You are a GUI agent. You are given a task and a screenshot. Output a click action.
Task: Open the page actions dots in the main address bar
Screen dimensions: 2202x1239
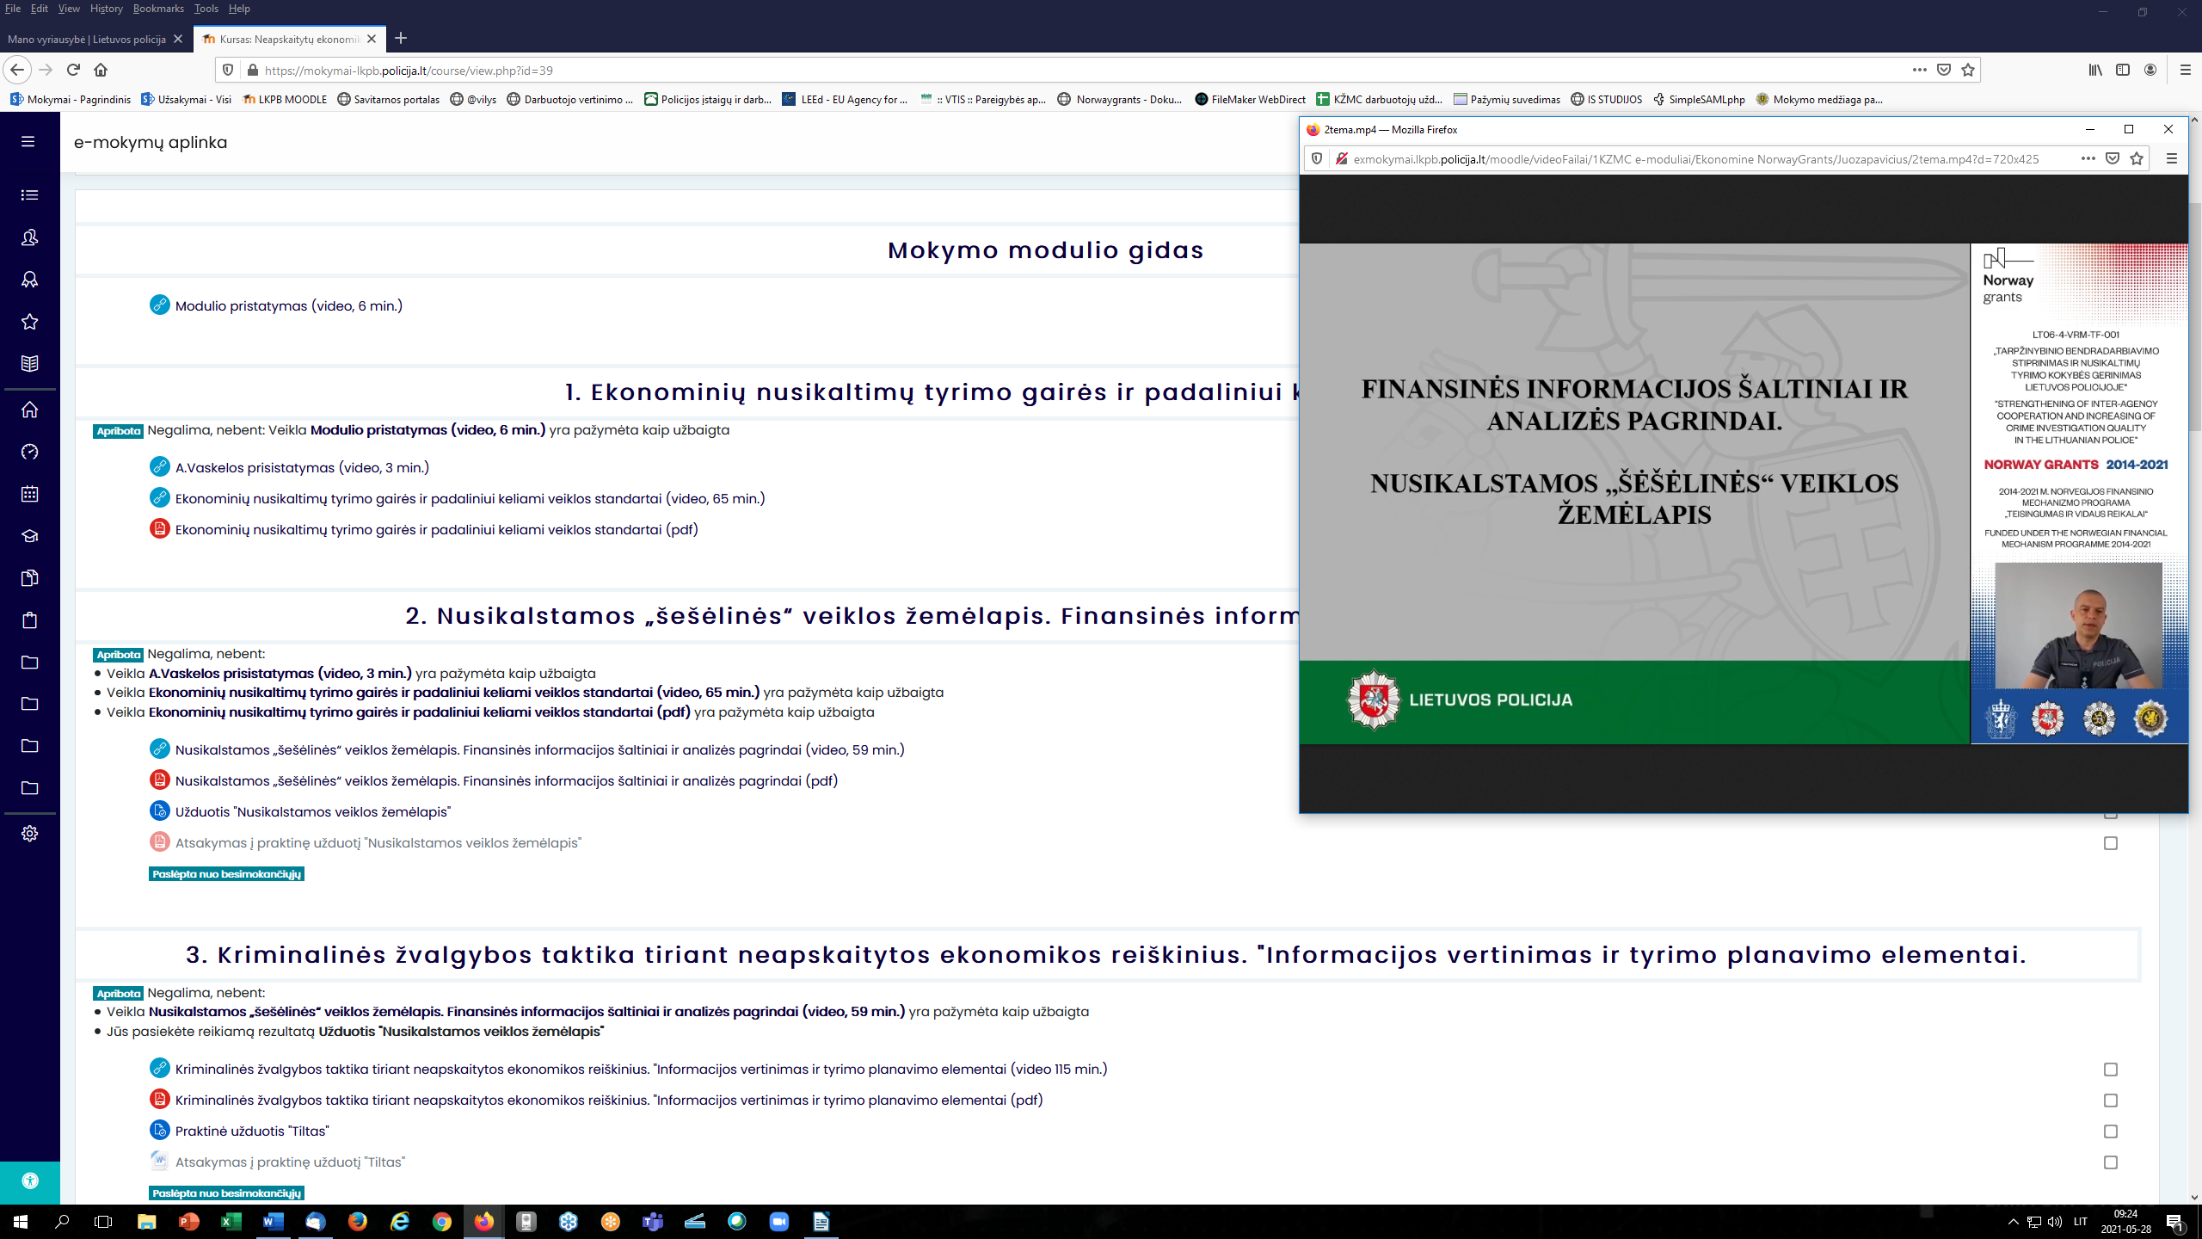click(1920, 70)
